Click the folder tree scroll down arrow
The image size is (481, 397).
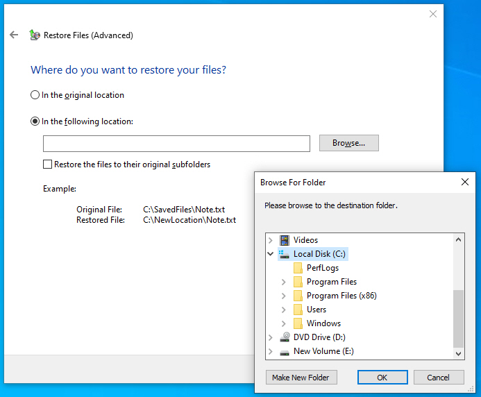(458, 353)
